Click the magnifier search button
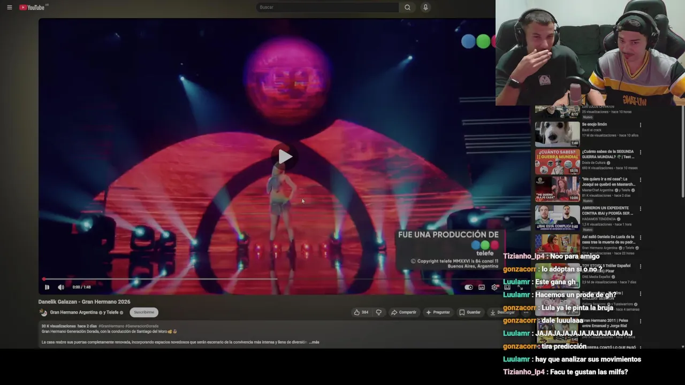 [407, 7]
